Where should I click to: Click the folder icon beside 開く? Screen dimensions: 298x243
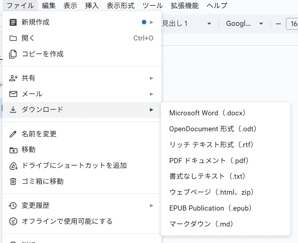coord(13,38)
